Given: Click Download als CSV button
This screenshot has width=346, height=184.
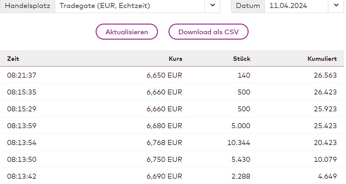Looking at the screenshot, I should point(208,32).
